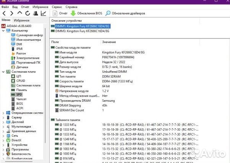Select the DirectX Xbox icon
The image size is (230, 163).
8,141
